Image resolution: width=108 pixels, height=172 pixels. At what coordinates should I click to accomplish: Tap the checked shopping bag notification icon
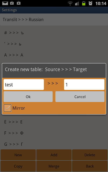tap(12, 3)
